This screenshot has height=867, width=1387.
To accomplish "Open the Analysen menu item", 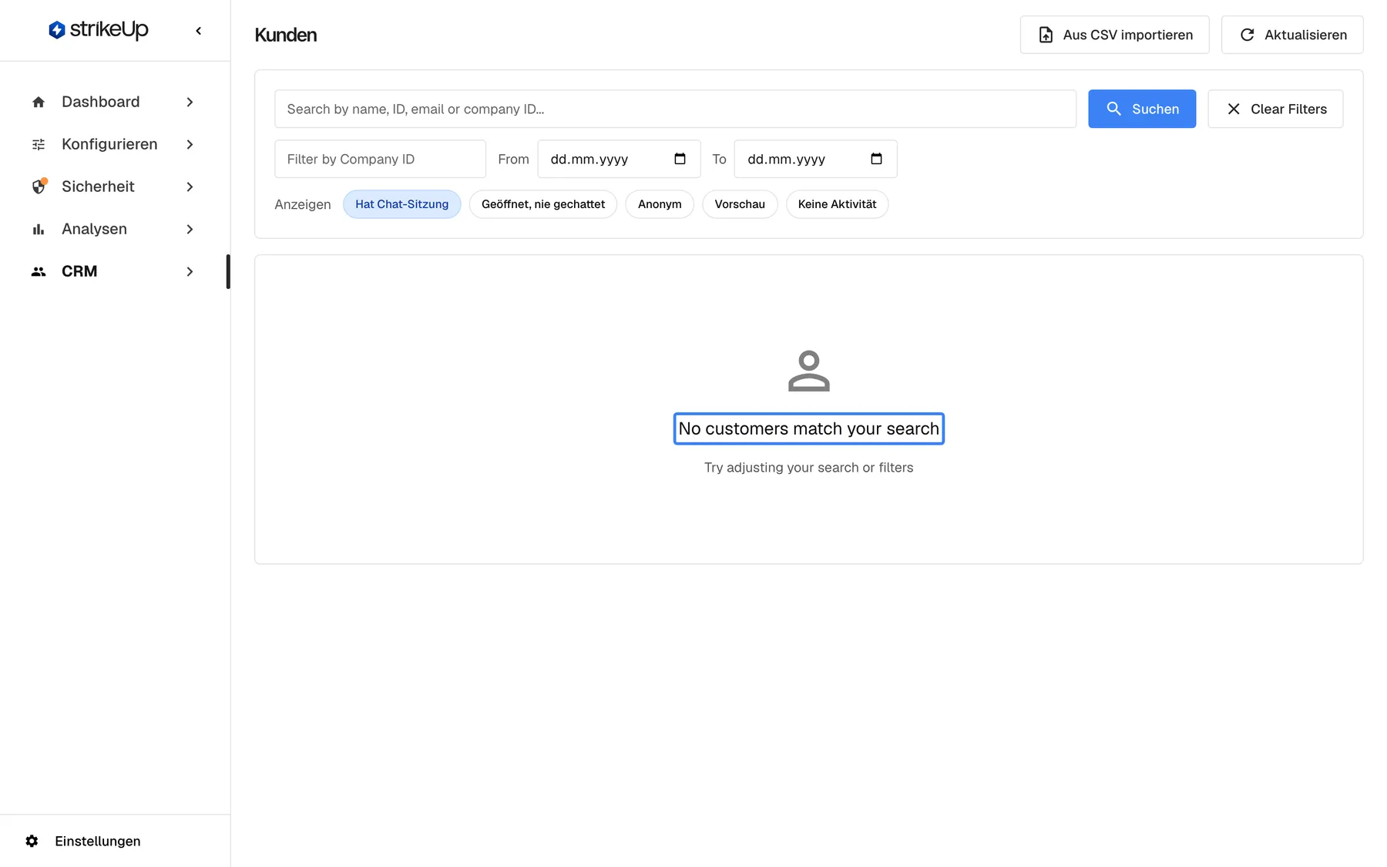I will point(114,229).
